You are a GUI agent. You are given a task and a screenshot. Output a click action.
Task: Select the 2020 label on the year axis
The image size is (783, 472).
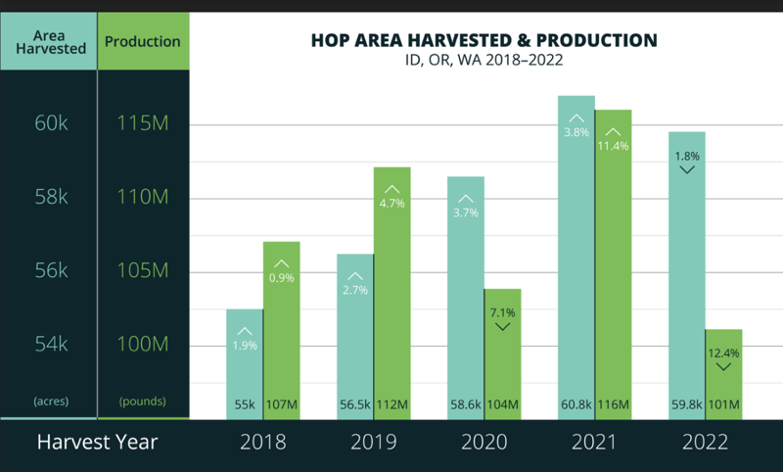coord(484,442)
